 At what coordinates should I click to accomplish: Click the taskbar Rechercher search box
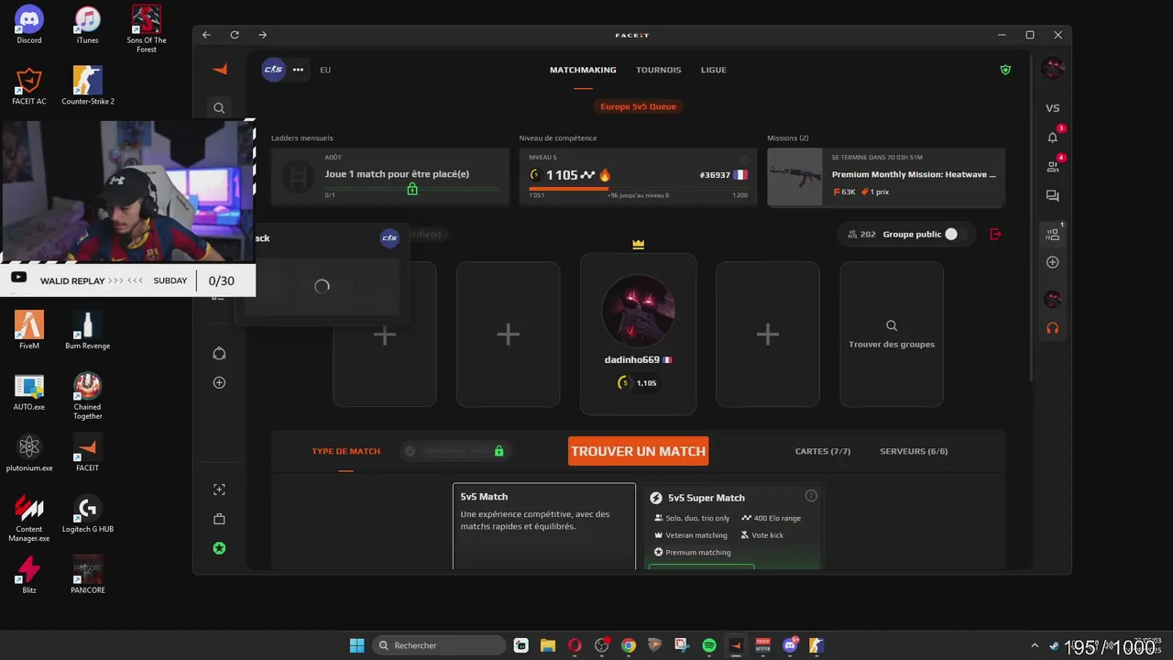coord(440,645)
